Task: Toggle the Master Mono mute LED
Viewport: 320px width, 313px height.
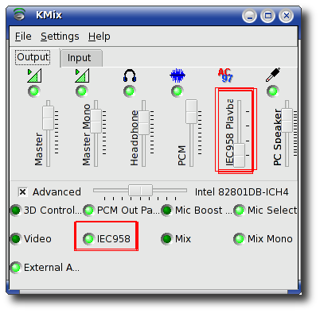Action: pos(82,91)
